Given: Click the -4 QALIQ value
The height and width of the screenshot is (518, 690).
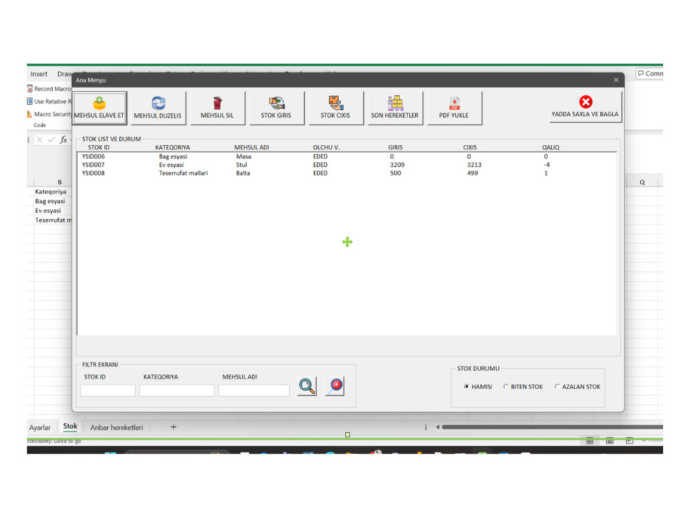Looking at the screenshot, I should point(547,165).
